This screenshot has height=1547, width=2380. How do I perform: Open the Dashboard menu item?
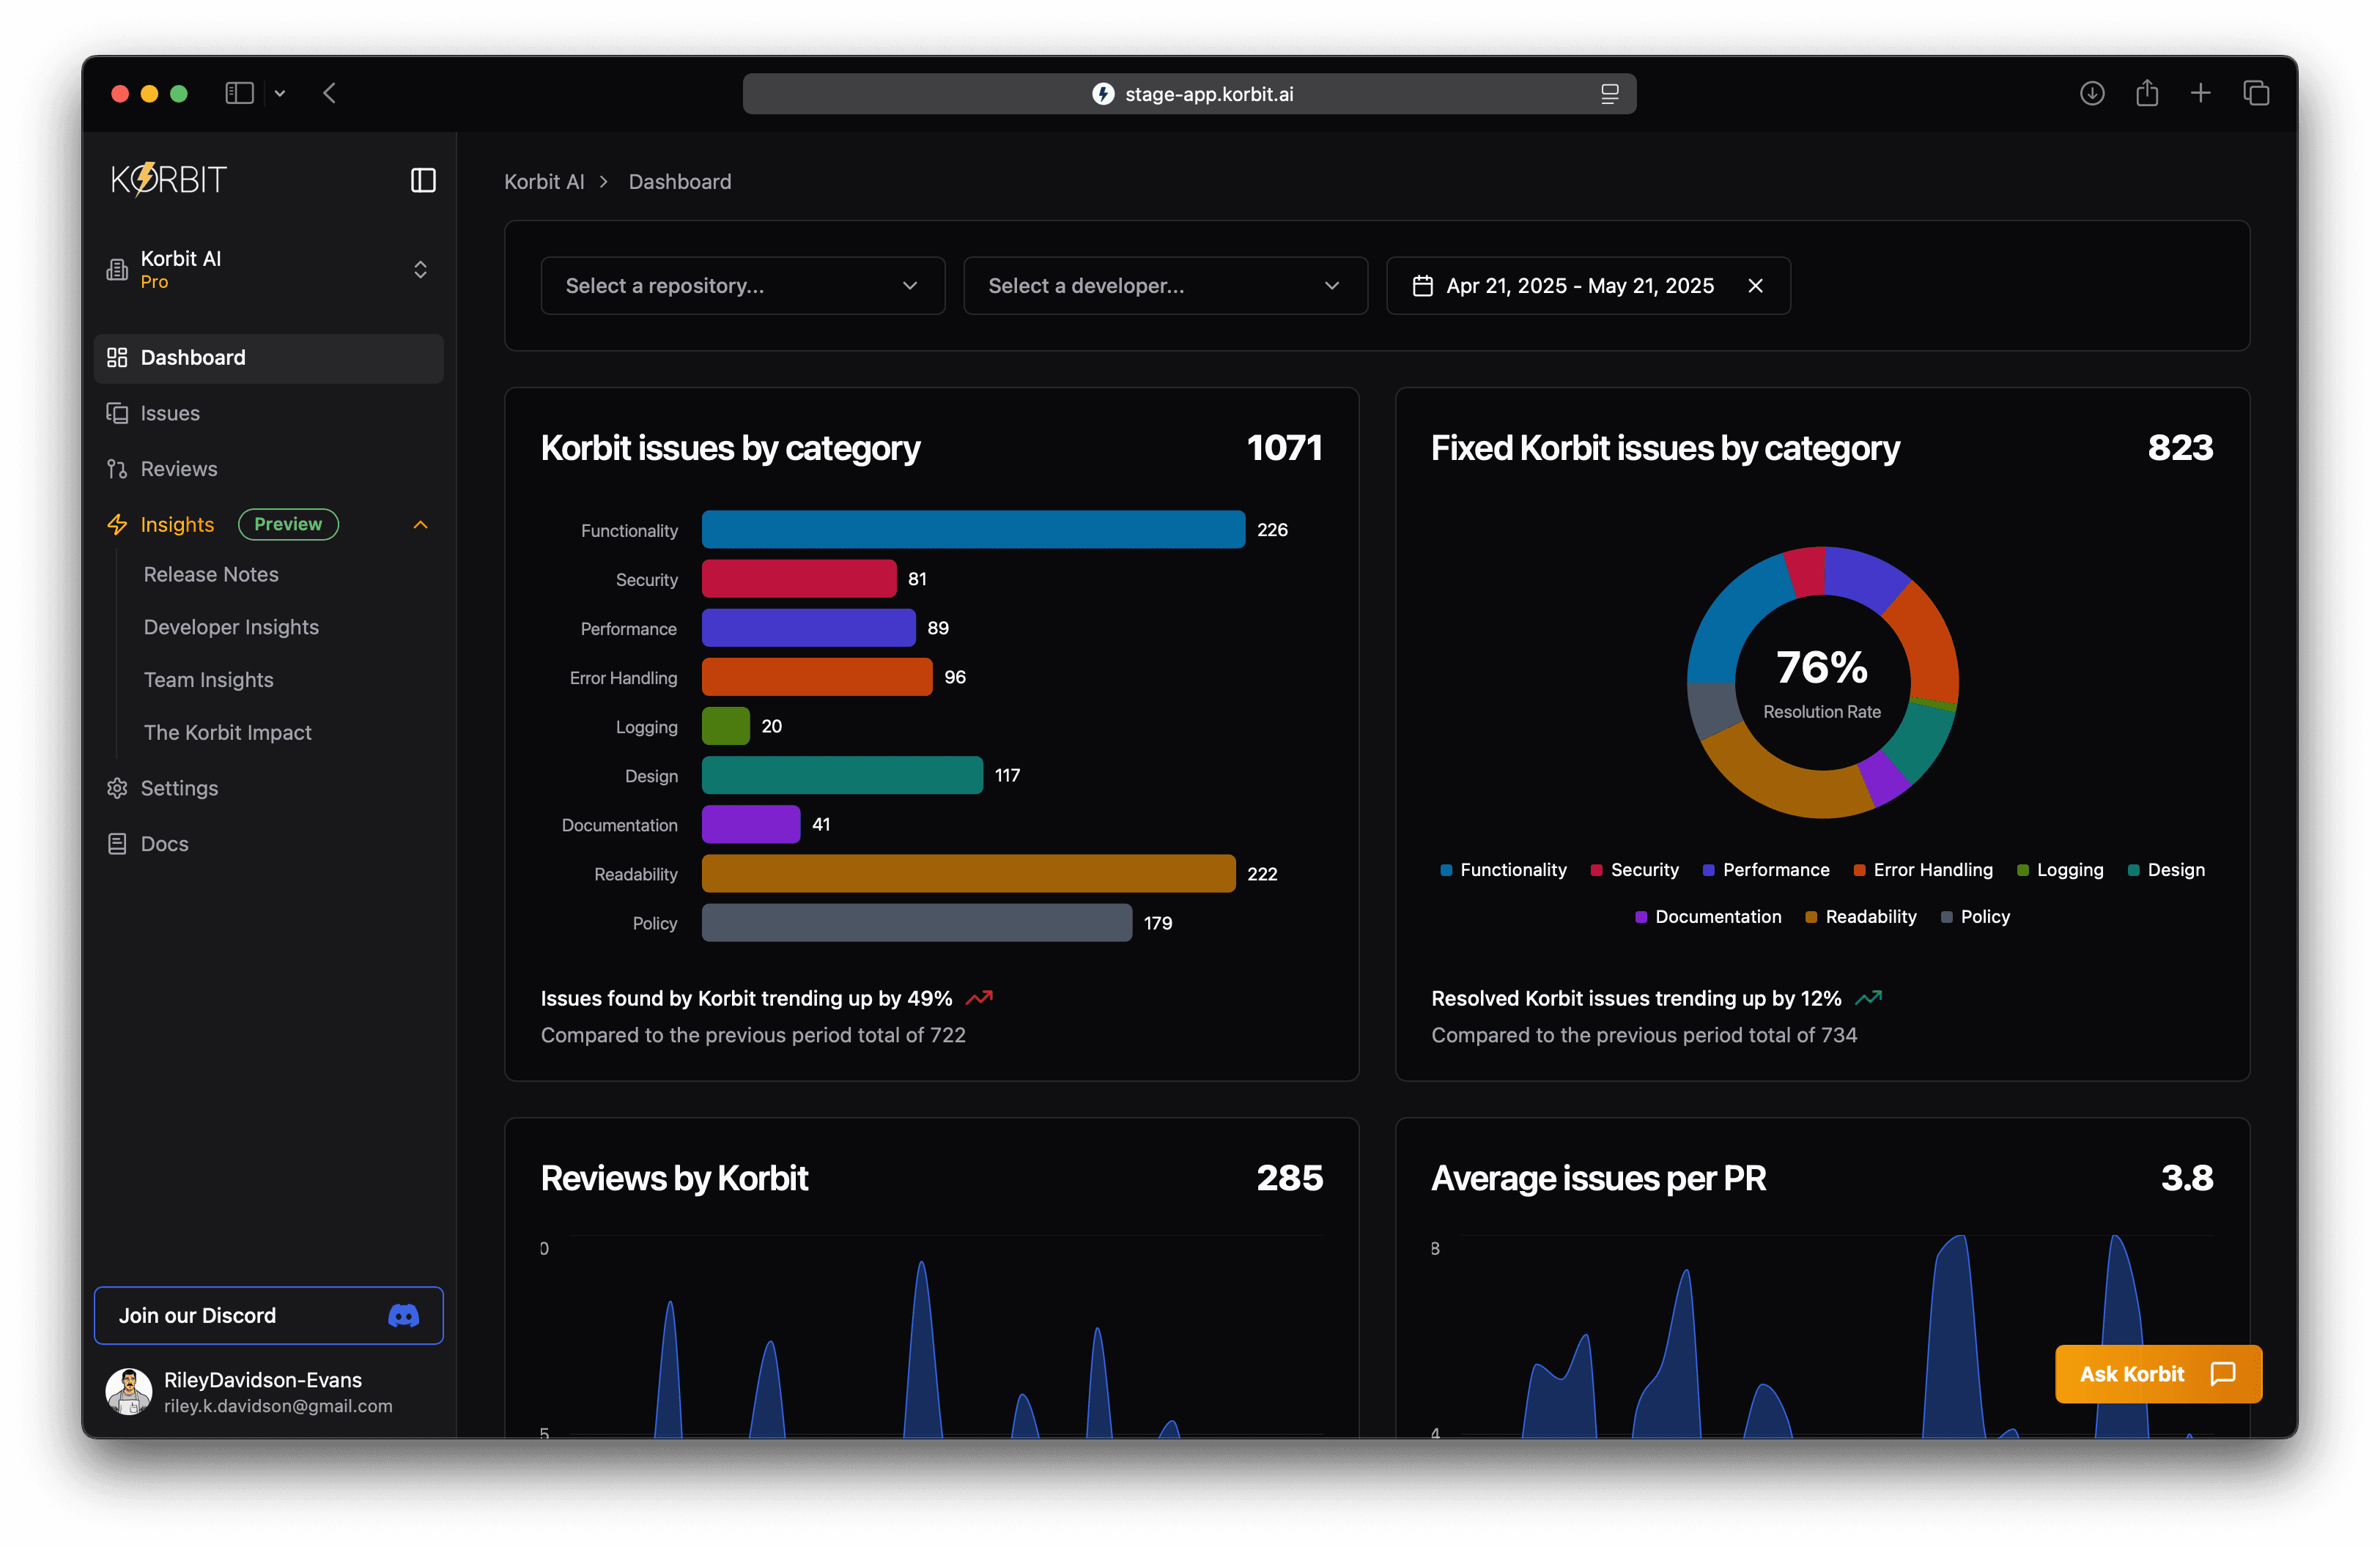268,357
